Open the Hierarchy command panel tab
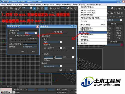The image size is (125, 94). [111, 13]
